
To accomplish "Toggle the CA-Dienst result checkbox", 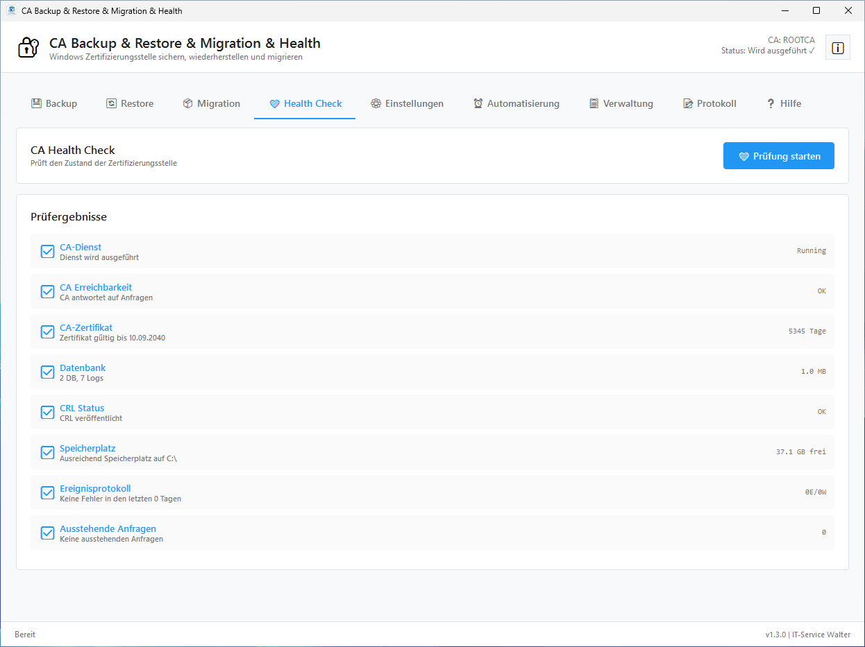I will 48,252.
